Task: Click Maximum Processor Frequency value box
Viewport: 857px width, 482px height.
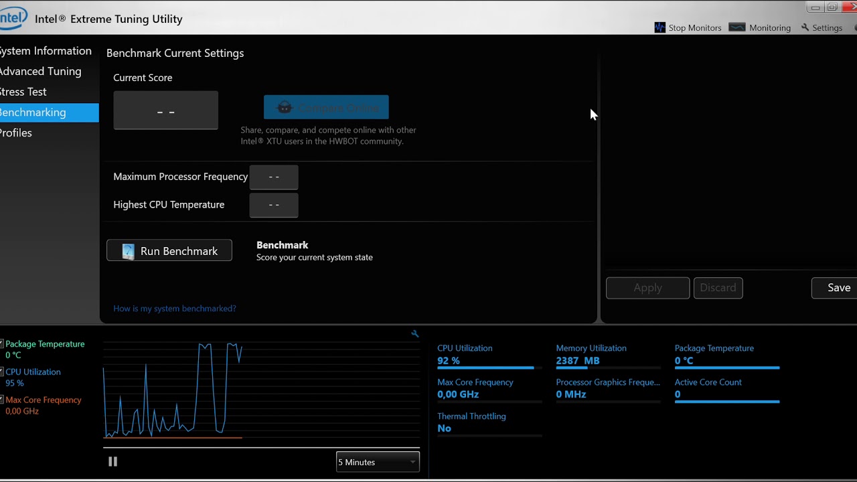Action: click(274, 177)
